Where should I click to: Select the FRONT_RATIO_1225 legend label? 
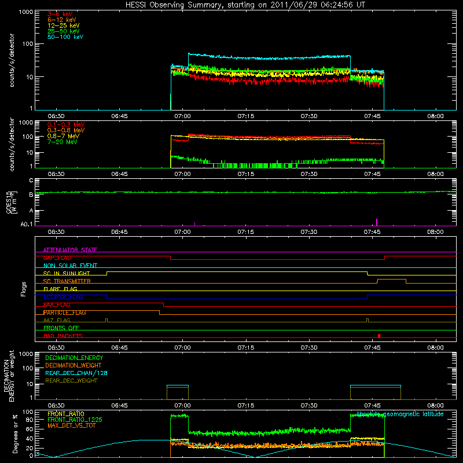coord(75,420)
